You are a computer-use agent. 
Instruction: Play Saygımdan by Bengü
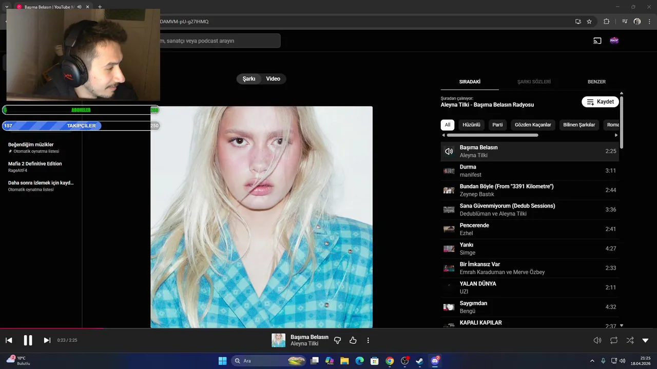pyautogui.click(x=530, y=307)
